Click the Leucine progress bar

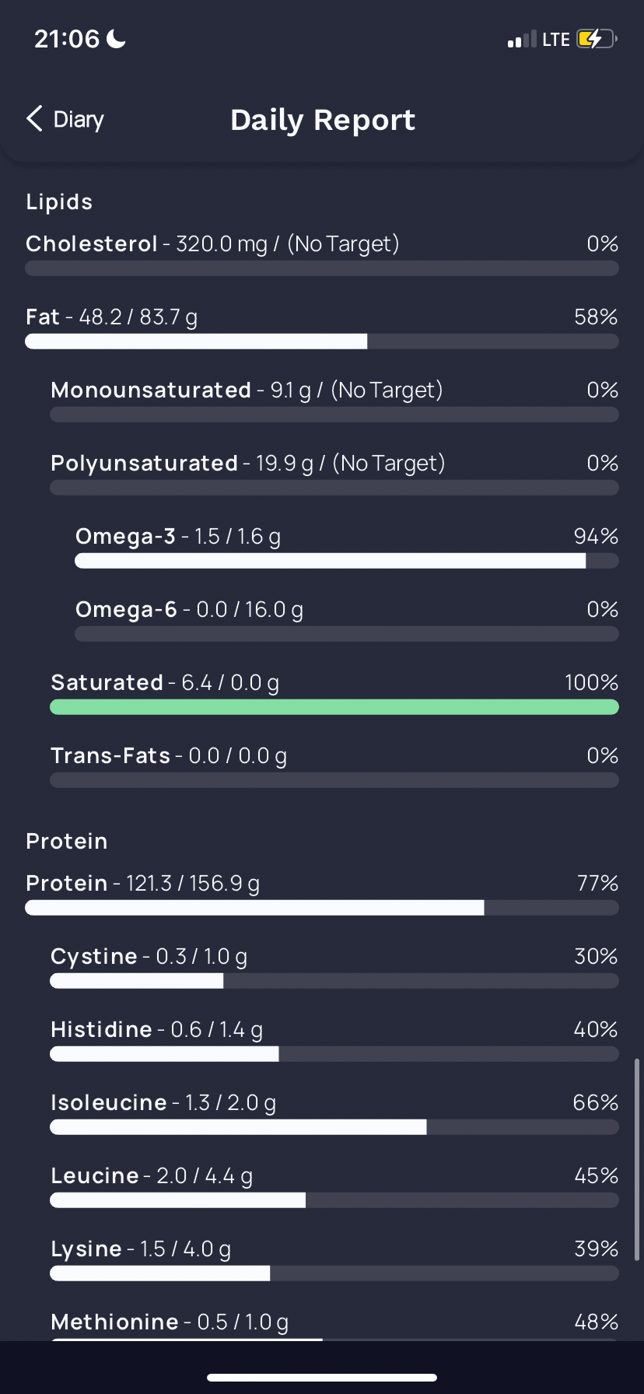[334, 1200]
